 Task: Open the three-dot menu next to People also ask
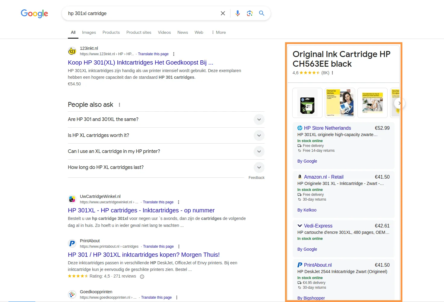pos(119,104)
